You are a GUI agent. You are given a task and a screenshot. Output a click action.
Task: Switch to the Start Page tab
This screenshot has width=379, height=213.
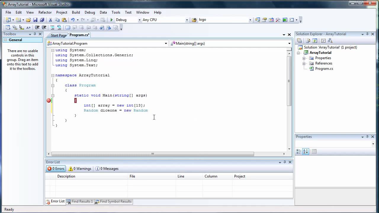(x=58, y=35)
